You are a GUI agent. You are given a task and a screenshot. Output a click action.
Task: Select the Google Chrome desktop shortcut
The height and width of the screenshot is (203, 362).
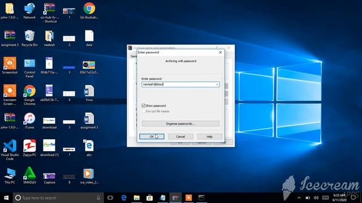coord(29,95)
